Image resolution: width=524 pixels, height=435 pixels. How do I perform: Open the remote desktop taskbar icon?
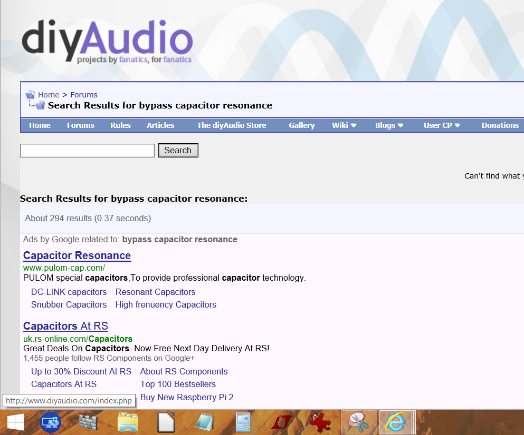[51, 422]
